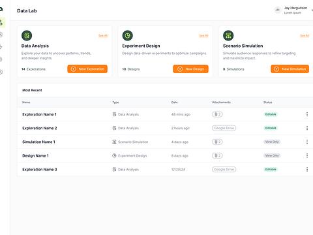Open the more options menu for Exploration Name 2
This screenshot has height=235, width=313.
307,128
